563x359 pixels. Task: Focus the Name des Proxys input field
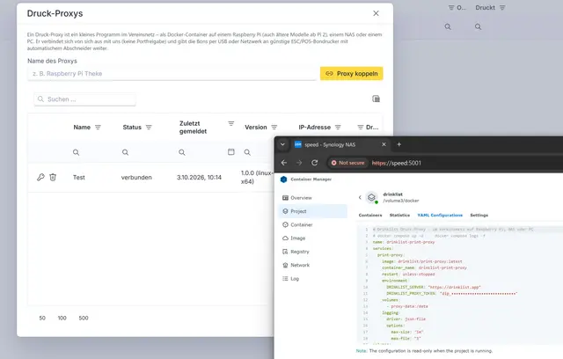click(172, 74)
